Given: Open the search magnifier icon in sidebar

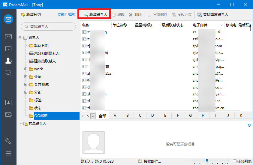Looking at the screenshot, I should (8, 73).
